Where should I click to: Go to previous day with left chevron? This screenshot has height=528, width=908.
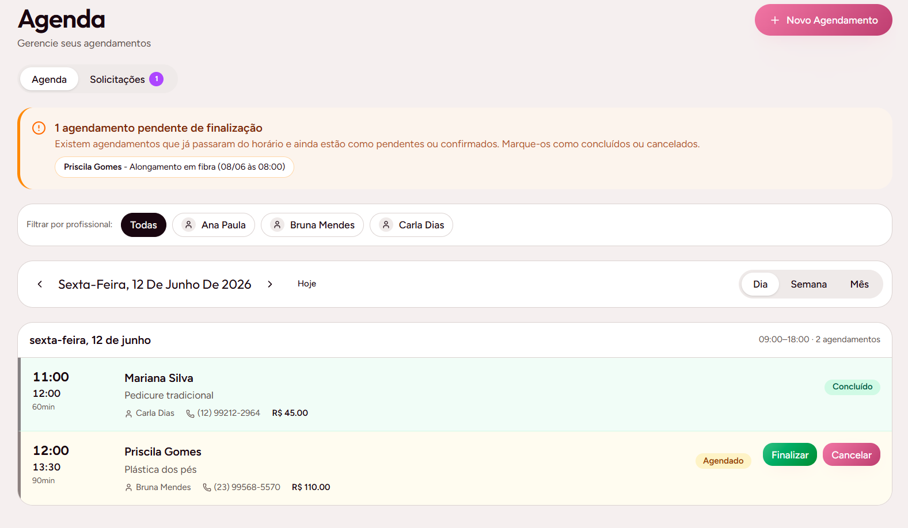point(40,284)
